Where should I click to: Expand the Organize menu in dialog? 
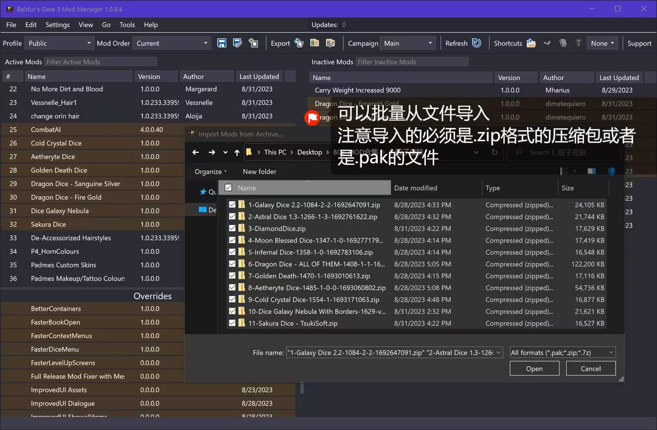210,172
